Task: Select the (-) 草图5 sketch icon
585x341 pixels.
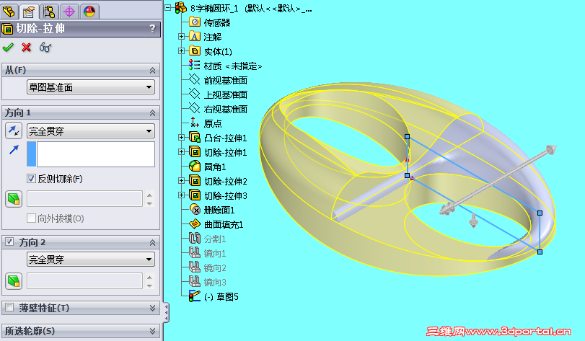Action: point(194,296)
